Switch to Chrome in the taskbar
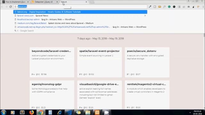 click(41, 112)
